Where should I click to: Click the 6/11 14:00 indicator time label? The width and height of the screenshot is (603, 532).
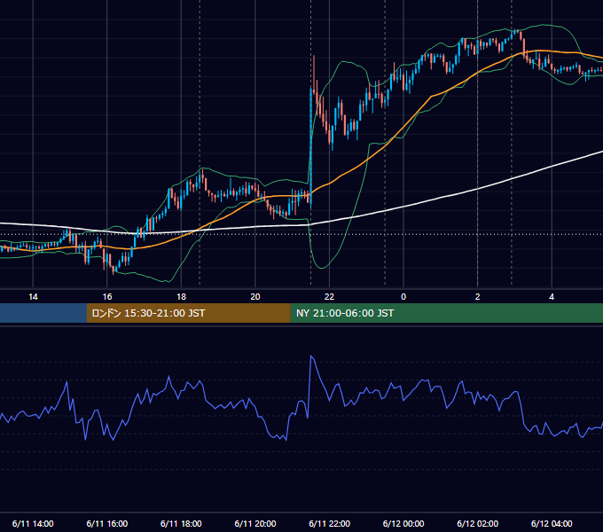33,523
